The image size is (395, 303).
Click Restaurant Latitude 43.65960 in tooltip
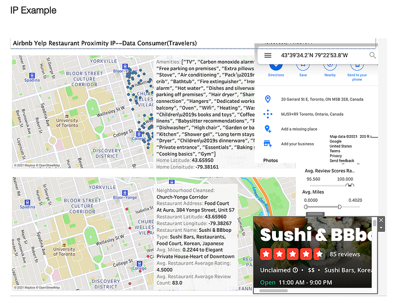[x=191, y=217]
